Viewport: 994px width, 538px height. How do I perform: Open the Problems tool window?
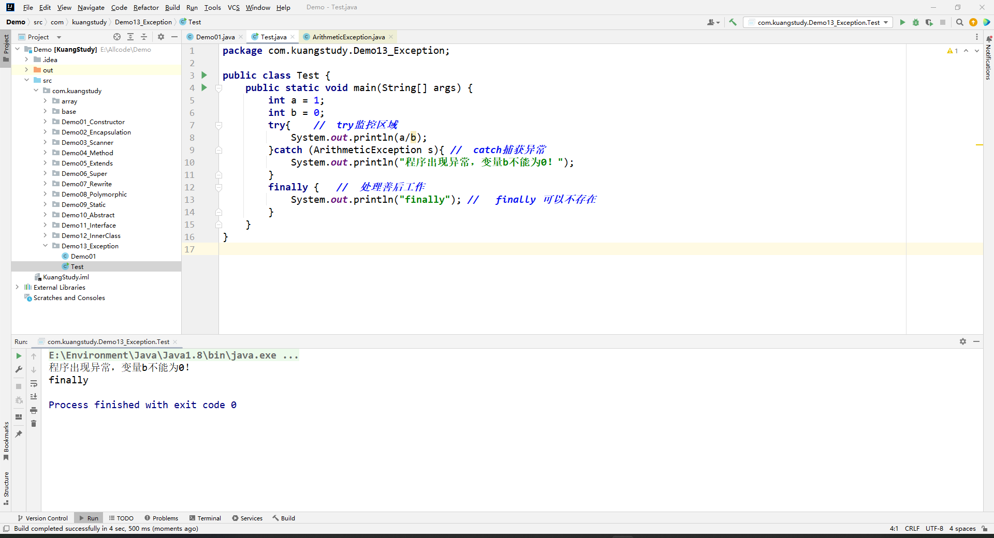pos(161,518)
